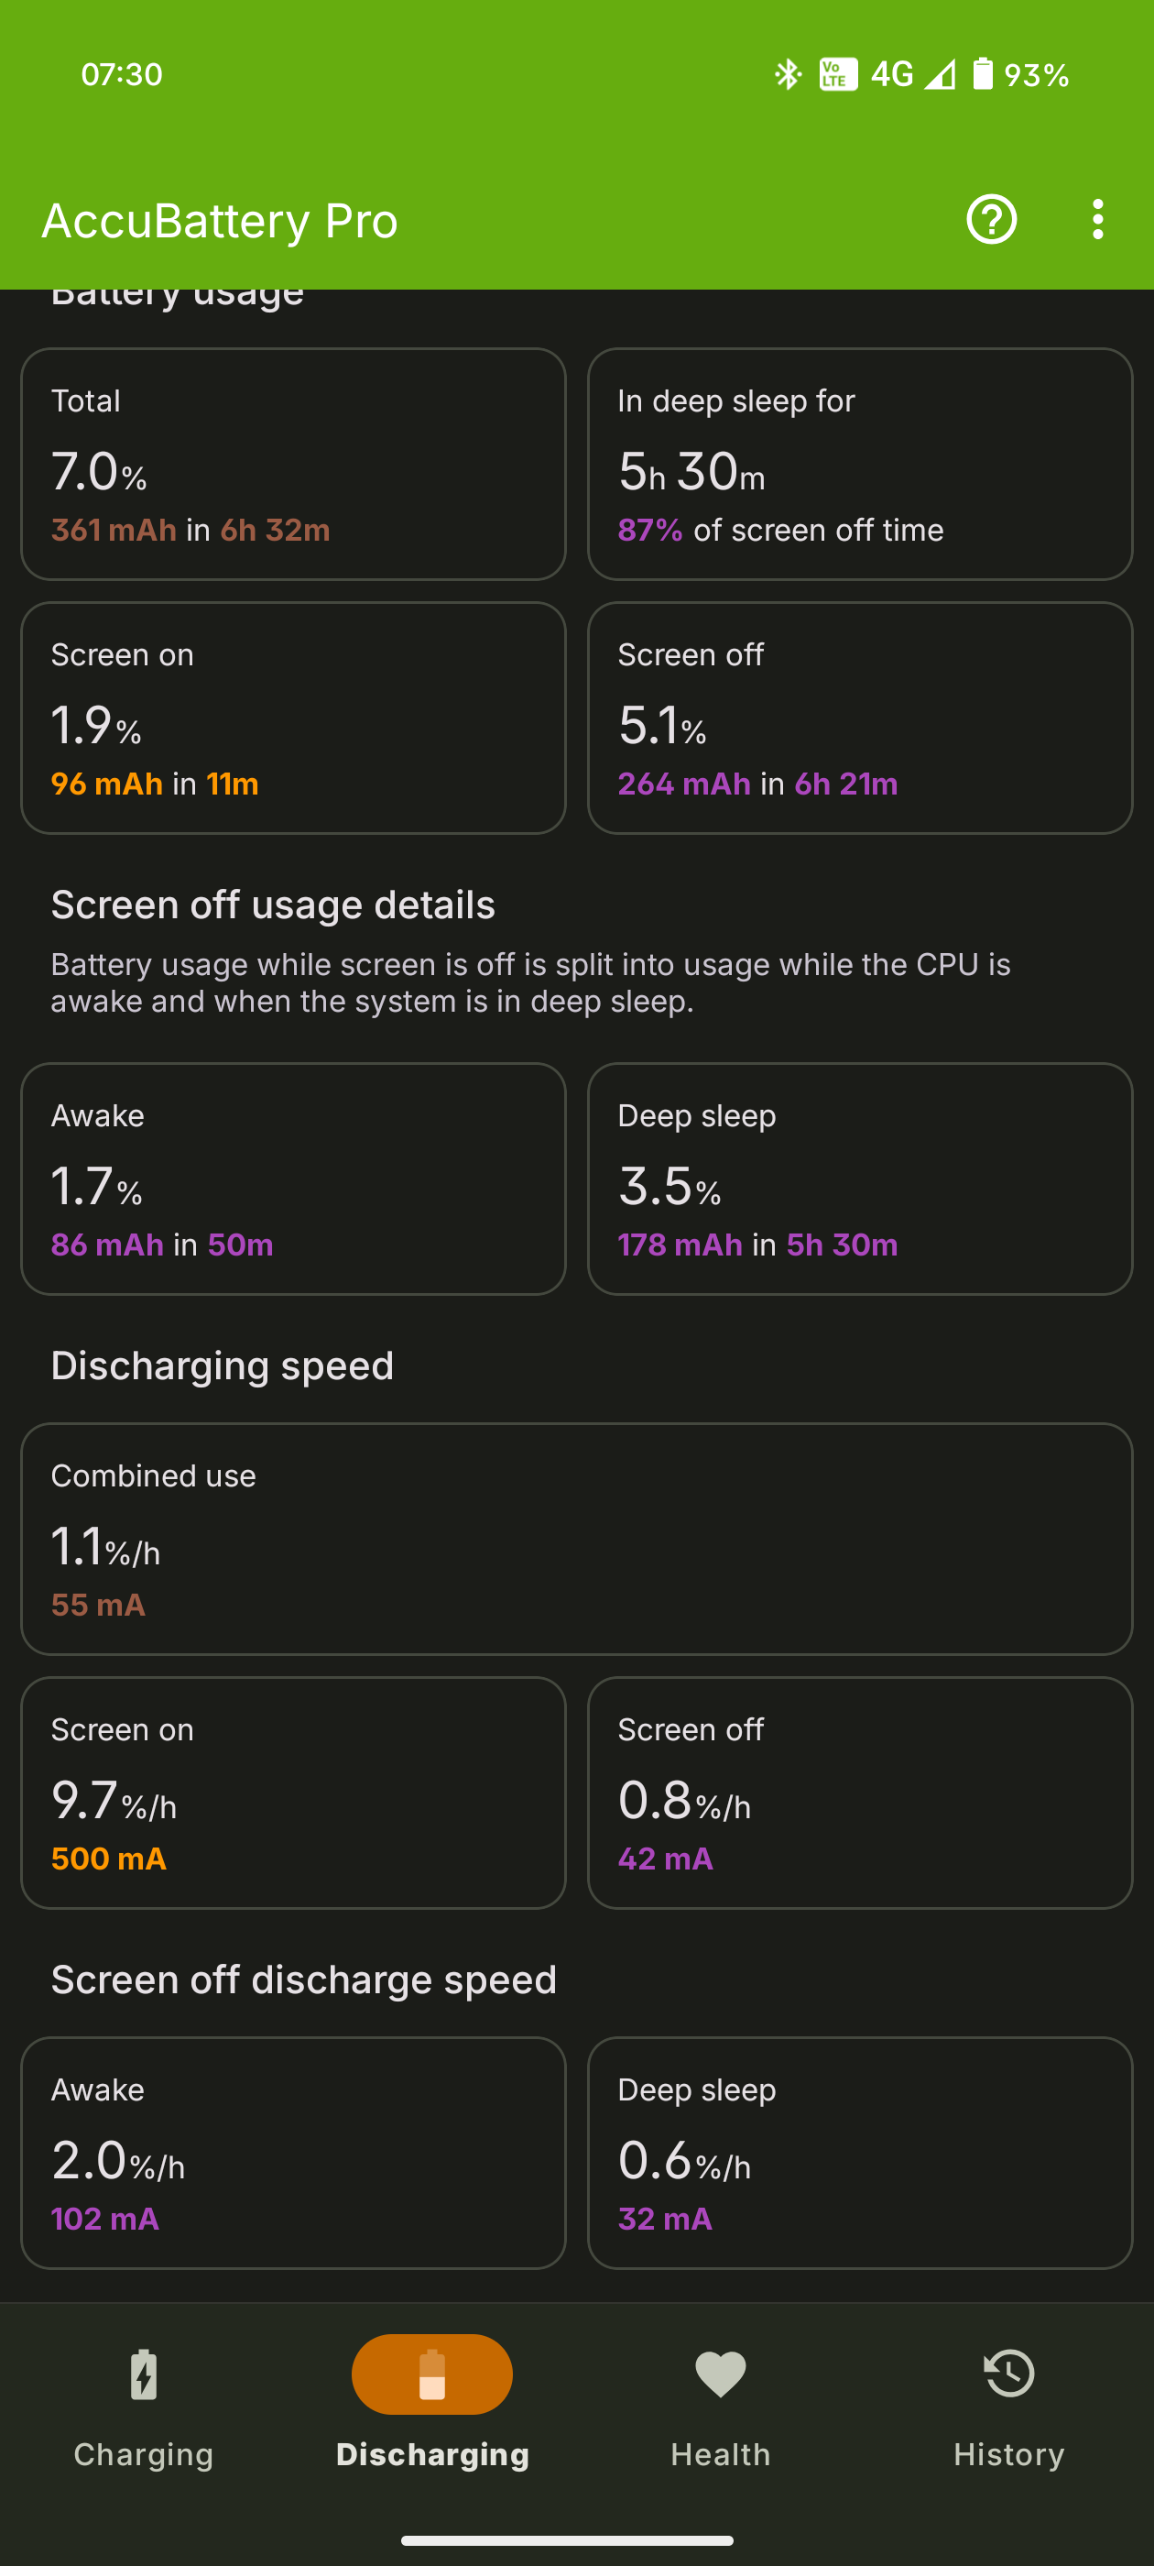Open the In deep sleep for card
The width and height of the screenshot is (1154, 2566).
[x=859, y=465]
